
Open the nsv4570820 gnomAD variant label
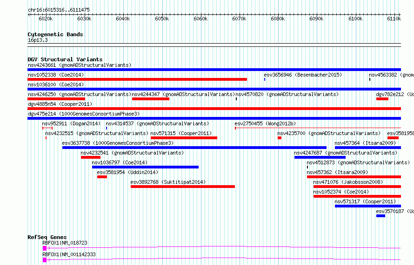287,94
